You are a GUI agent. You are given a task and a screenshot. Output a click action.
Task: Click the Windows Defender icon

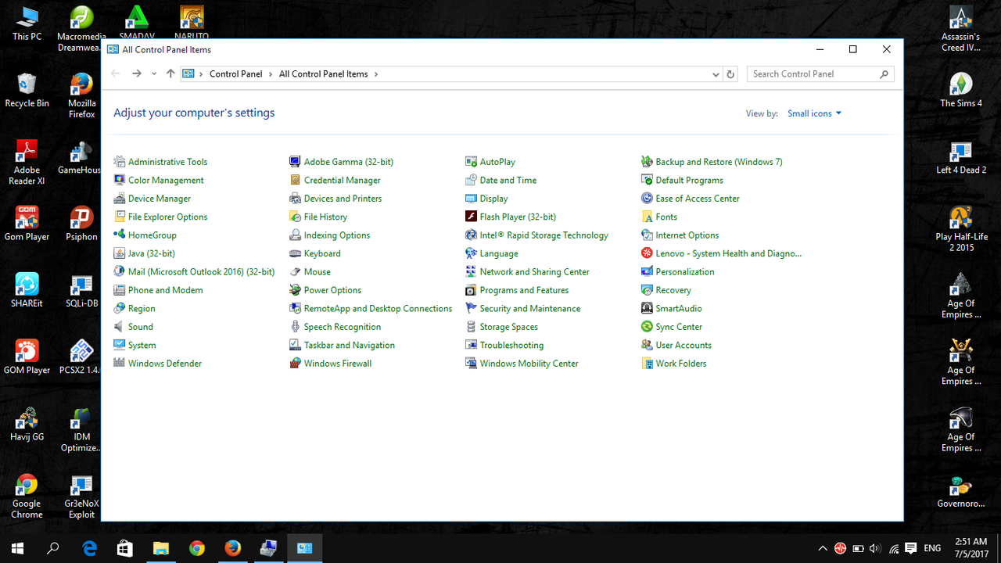tap(119, 364)
